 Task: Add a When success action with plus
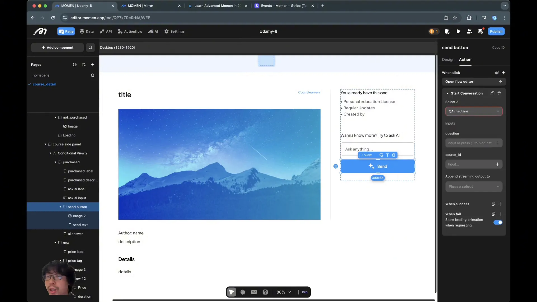[x=500, y=204]
